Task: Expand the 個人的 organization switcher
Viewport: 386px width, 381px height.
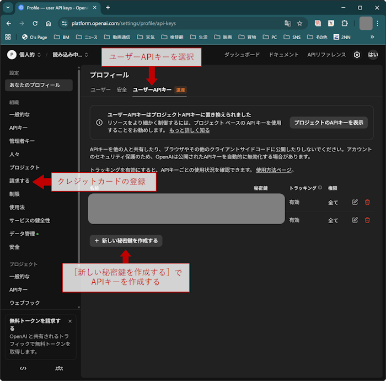Action: (24, 55)
